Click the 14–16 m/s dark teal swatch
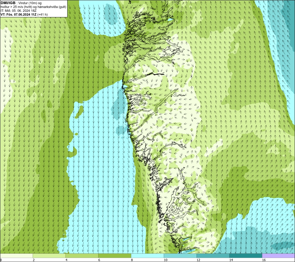 [x=246, y=256]
